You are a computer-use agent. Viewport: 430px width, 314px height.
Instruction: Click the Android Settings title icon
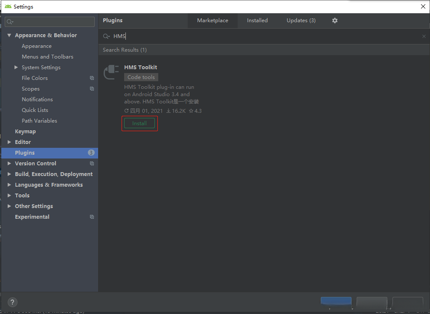coord(8,6)
